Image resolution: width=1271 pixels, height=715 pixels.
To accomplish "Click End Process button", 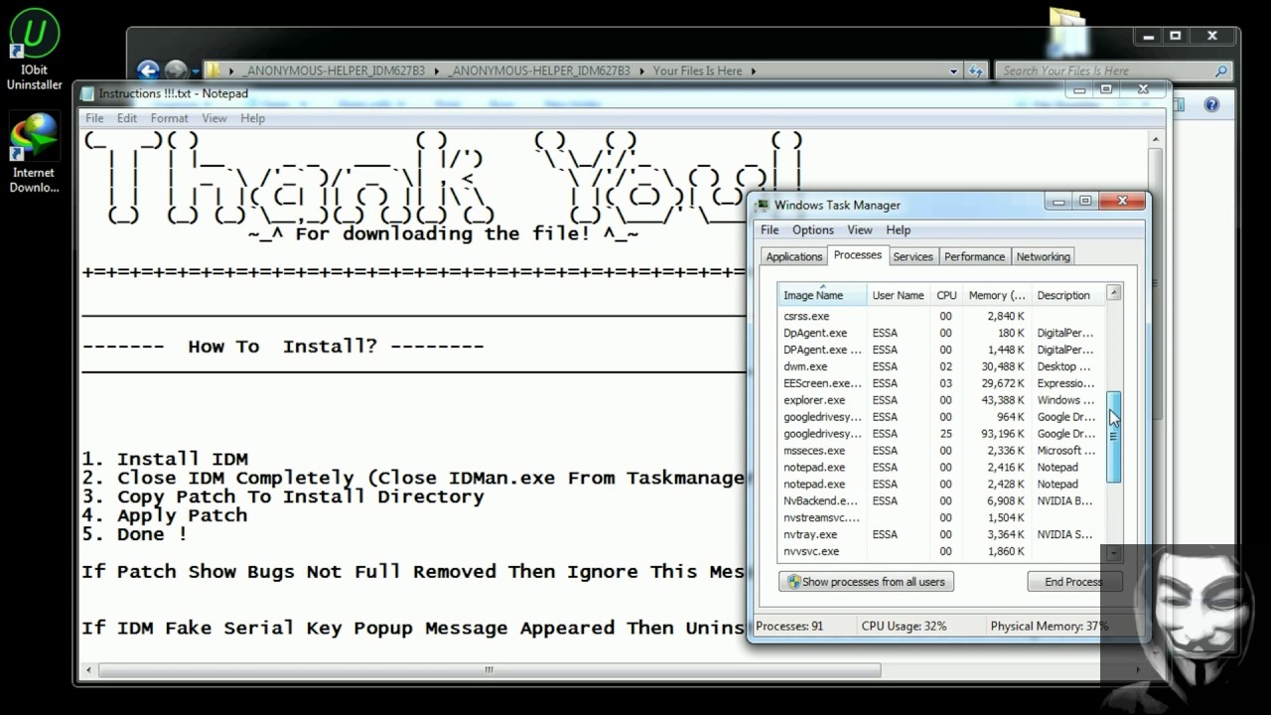I will pyautogui.click(x=1073, y=582).
